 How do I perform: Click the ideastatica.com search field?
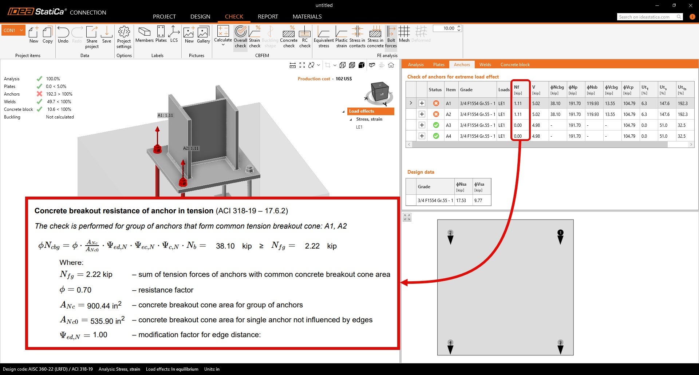pyautogui.click(x=648, y=17)
